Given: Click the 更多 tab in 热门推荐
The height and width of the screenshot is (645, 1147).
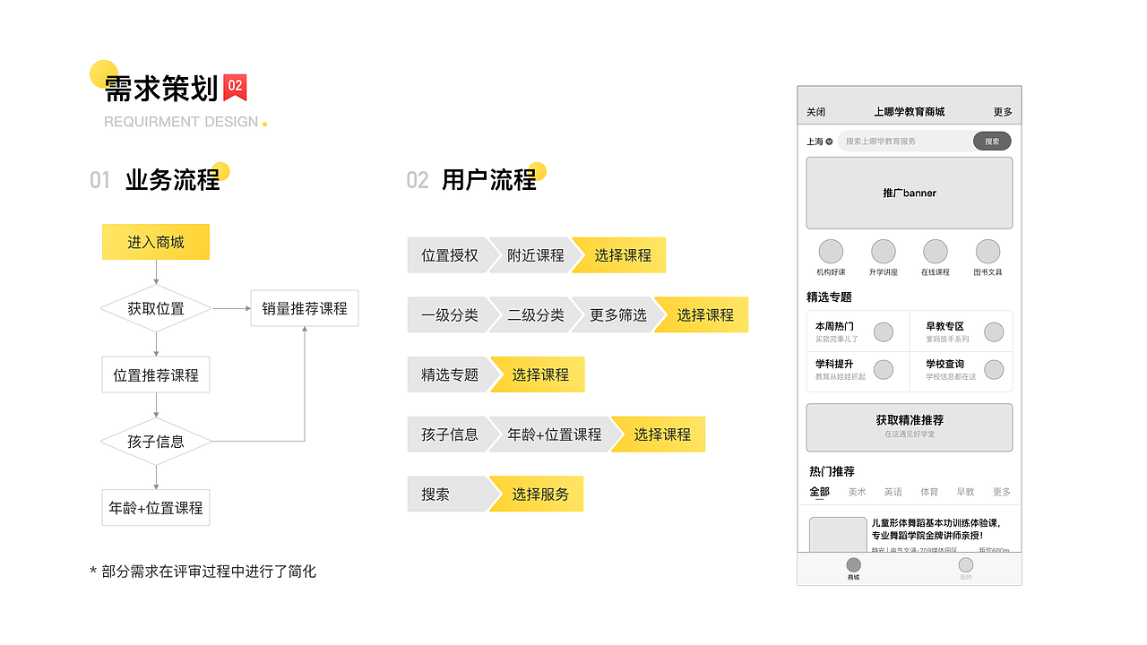Looking at the screenshot, I should point(1002,492).
